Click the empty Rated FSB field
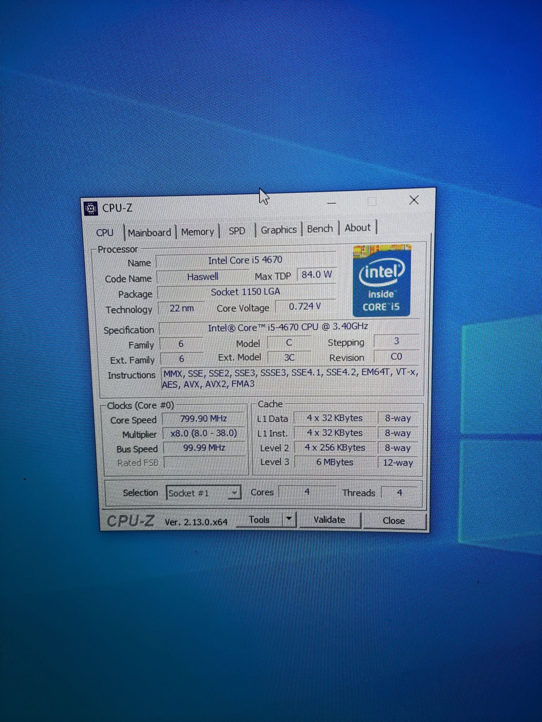The height and width of the screenshot is (722, 542). pos(205,462)
